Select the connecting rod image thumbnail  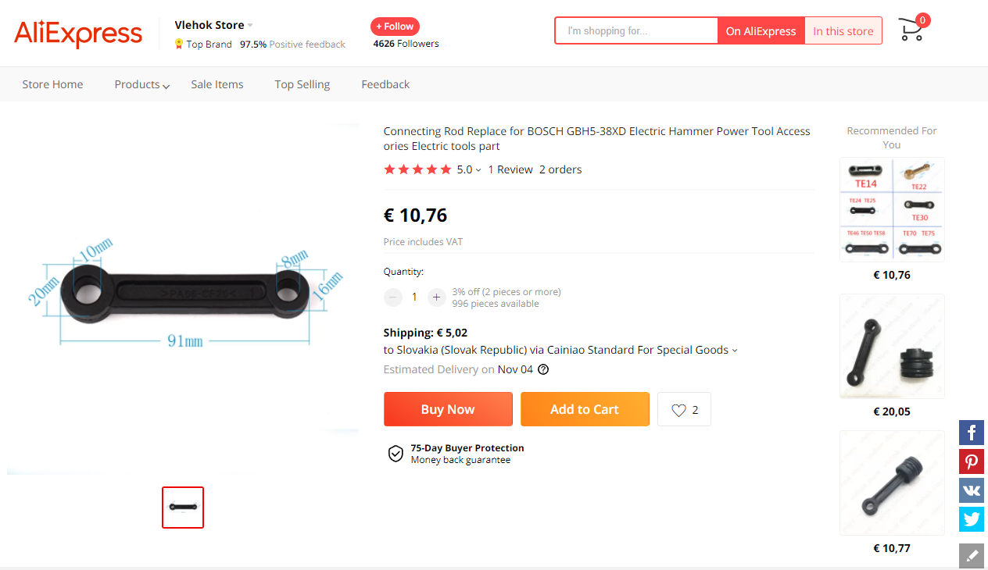point(183,508)
